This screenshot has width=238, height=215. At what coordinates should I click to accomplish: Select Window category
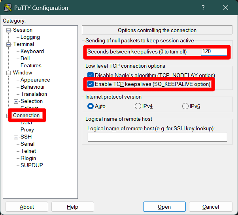[x=23, y=72]
